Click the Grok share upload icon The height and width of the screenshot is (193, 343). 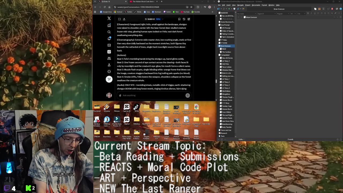click(x=124, y=19)
